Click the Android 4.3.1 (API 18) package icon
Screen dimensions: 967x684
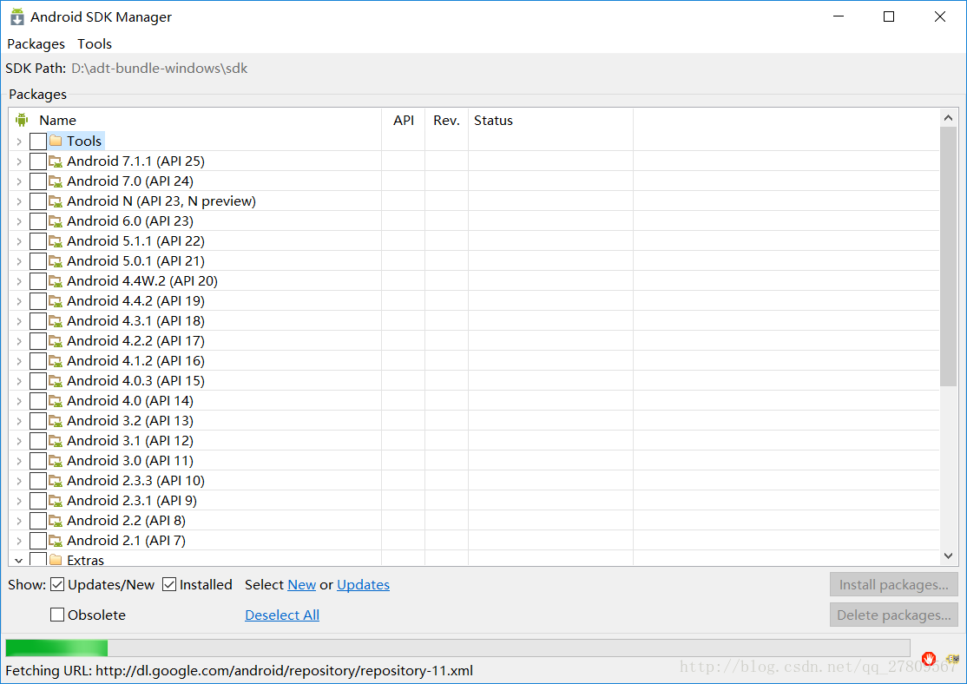click(56, 320)
